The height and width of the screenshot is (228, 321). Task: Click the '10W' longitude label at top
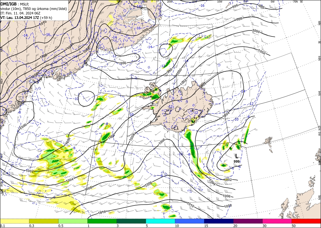pos(220,2)
